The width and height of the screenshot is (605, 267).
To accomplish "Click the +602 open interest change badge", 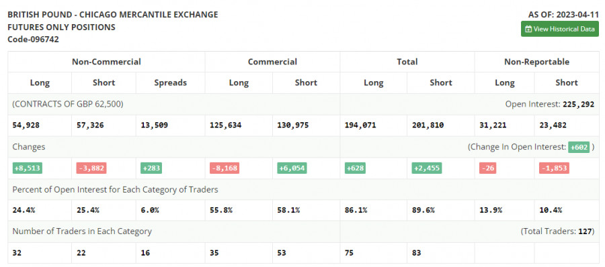I will [579, 147].
